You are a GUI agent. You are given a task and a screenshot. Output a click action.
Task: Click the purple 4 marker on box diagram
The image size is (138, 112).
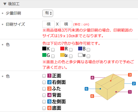pyautogui.click(x=92, y=78)
